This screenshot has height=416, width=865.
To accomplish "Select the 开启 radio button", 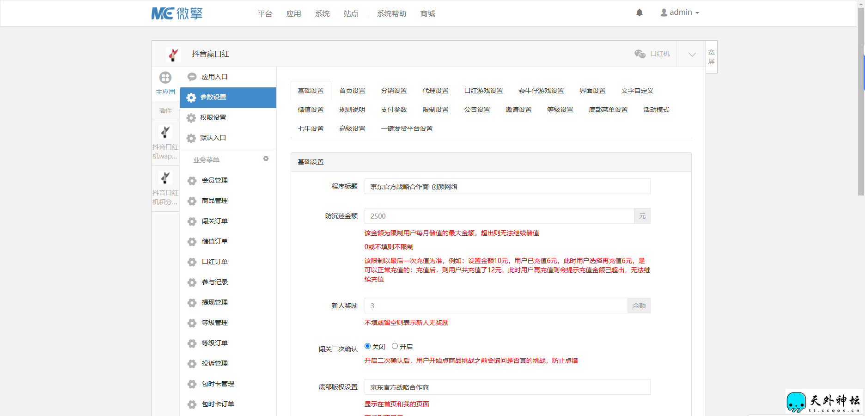I will pyautogui.click(x=395, y=346).
